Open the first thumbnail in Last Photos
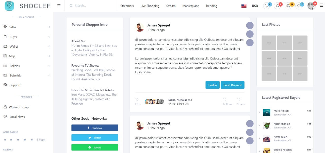The image size is (325, 153). (269, 43)
